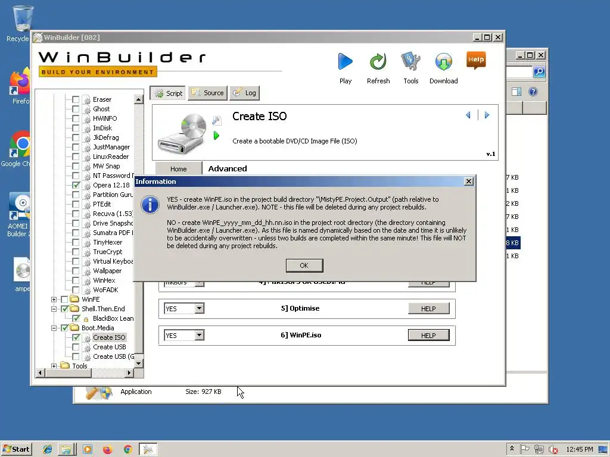This screenshot has height=457, width=610.
Task: Select the Sumatra PDF tree item
Action: pos(113,233)
